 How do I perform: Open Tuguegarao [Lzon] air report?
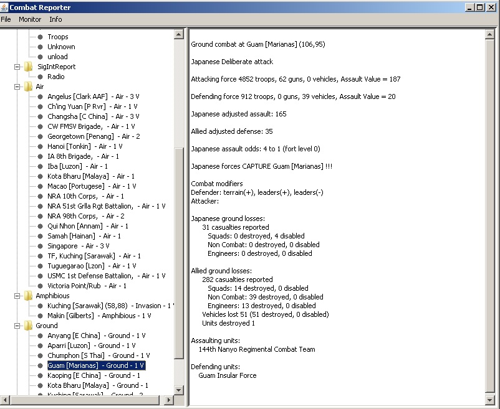point(92,266)
